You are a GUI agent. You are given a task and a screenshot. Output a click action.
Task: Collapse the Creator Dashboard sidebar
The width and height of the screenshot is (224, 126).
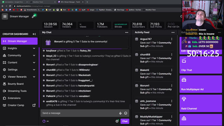coord(34,34)
